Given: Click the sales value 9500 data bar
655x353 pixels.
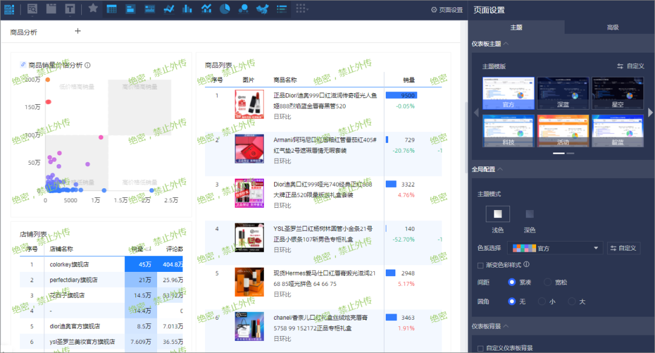Looking at the screenshot, I should [x=401, y=95].
